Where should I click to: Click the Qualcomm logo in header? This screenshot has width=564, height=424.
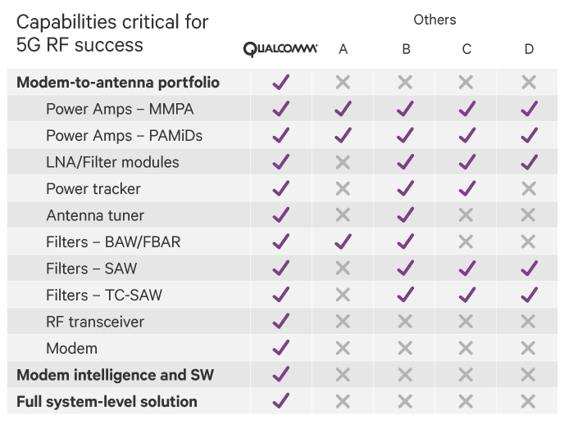coord(280,49)
